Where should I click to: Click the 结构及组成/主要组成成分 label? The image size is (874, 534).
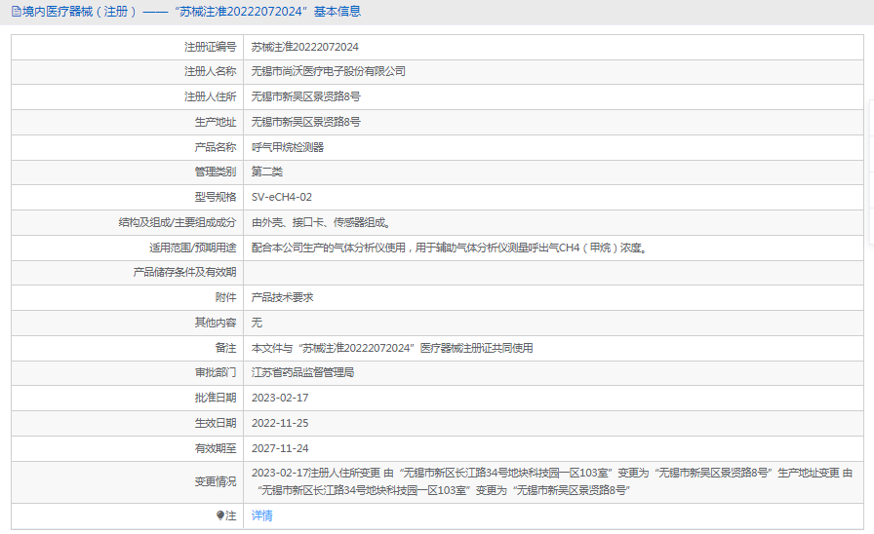coord(178,222)
